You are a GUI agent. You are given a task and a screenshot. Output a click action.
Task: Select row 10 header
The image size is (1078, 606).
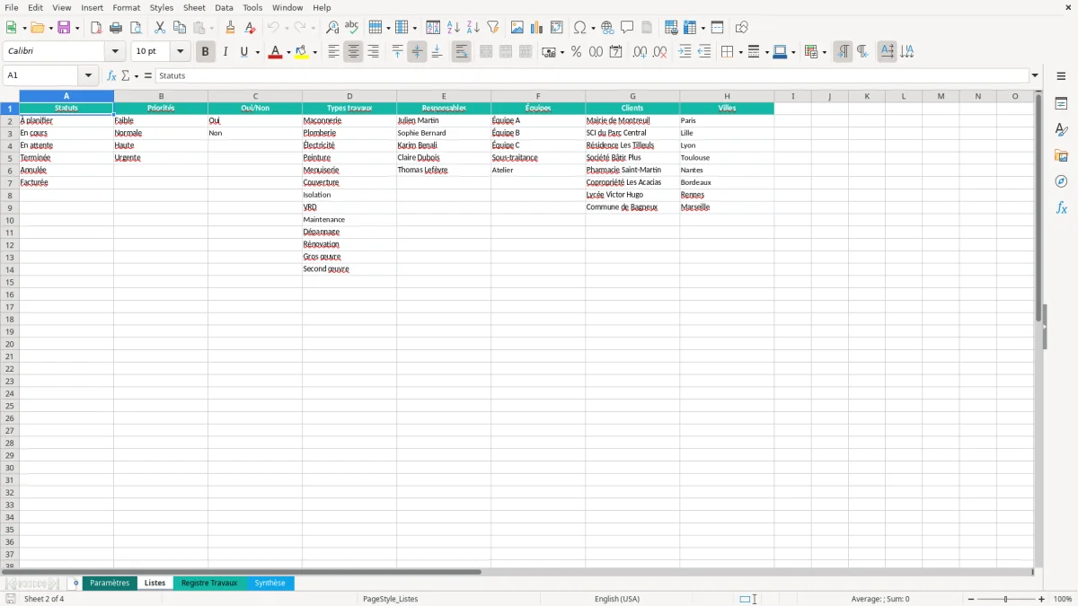coord(10,220)
